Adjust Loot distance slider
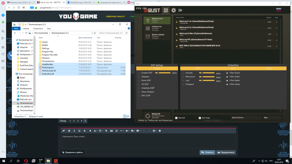292x164 pixels. point(207,81)
